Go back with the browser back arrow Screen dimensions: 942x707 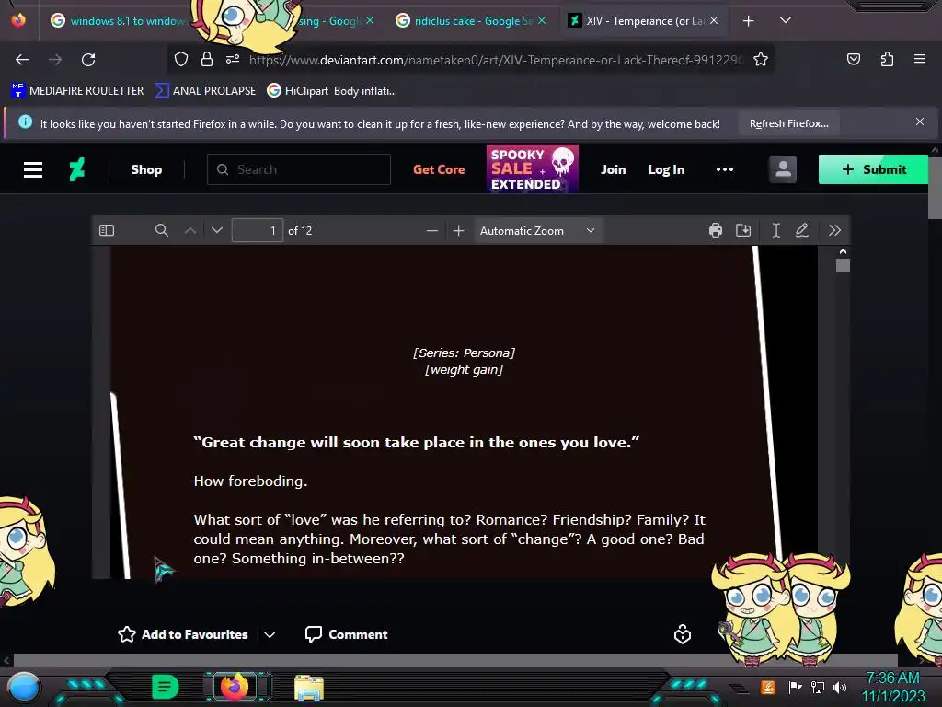(22, 60)
